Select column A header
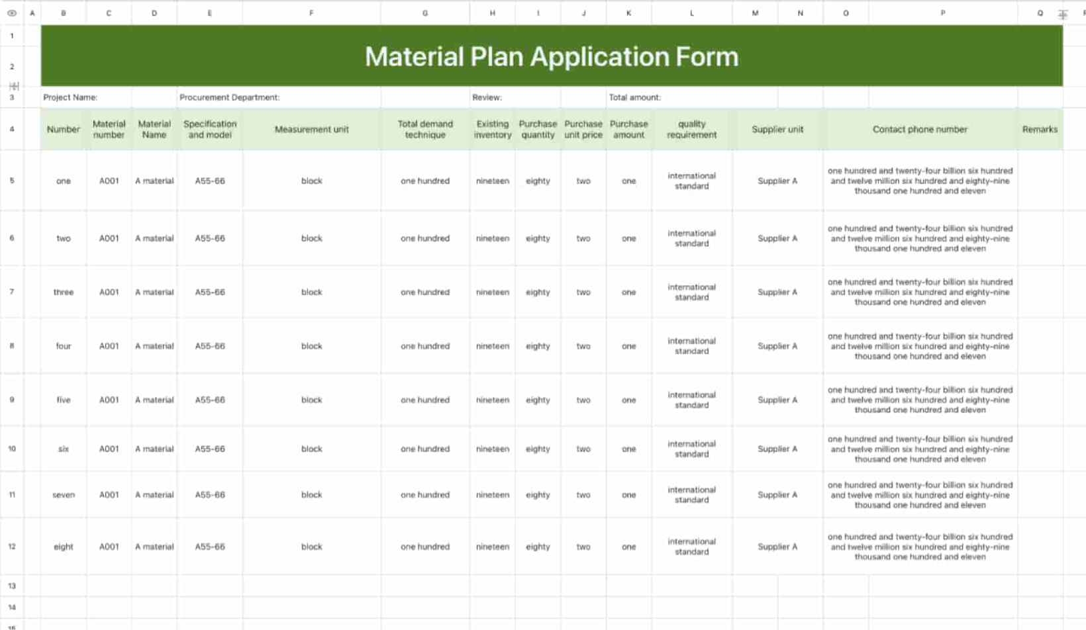The width and height of the screenshot is (1086, 630). pyautogui.click(x=32, y=13)
